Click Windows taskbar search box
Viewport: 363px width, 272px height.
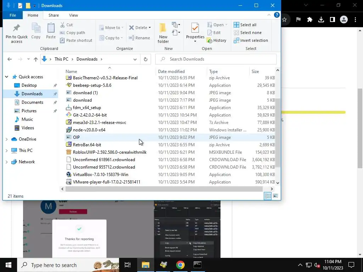pyautogui.click(x=68, y=265)
